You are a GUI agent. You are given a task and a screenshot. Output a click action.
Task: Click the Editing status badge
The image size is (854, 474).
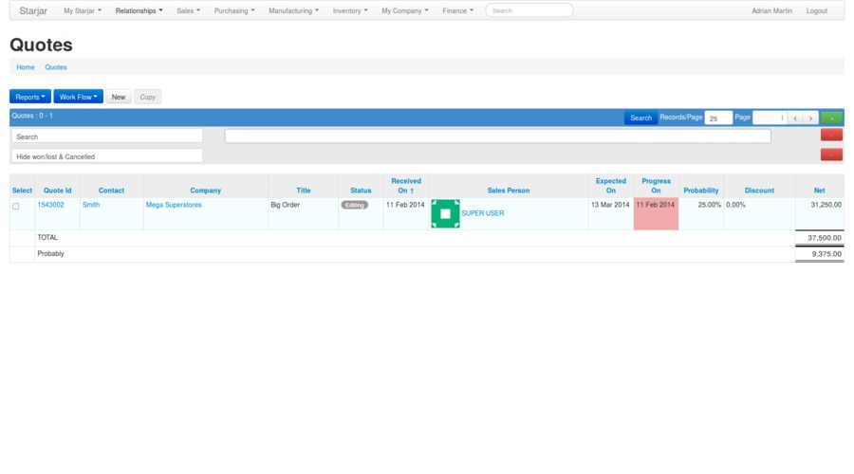[355, 205]
